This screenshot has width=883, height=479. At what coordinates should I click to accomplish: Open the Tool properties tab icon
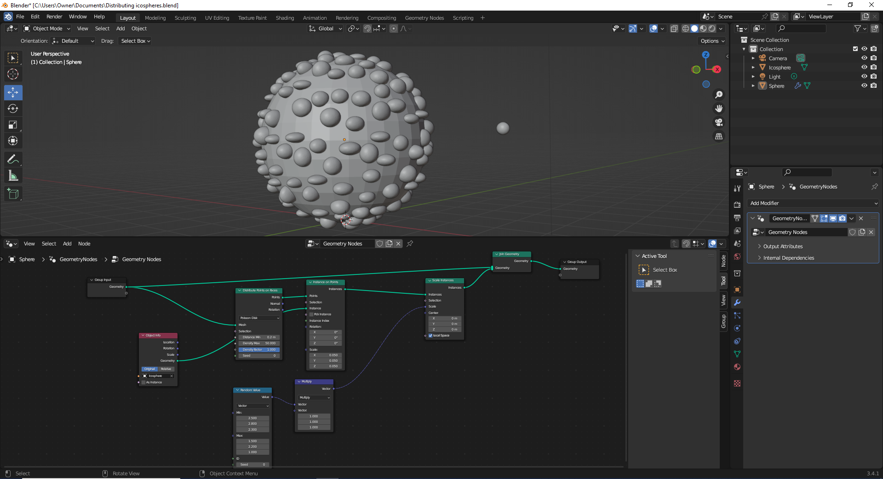pos(737,188)
